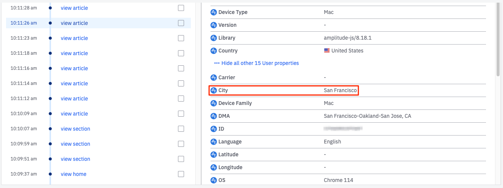
Task: Select checkbox for 10:09:37 am view home
Action: tap(181, 174)
